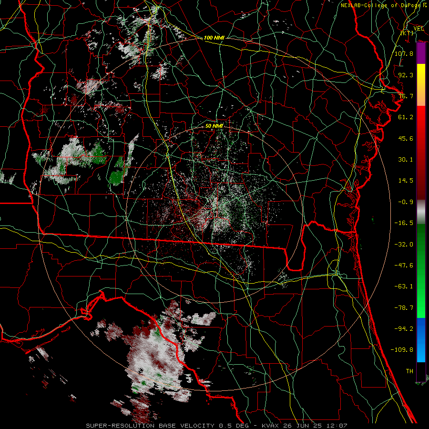The height and width of the screenshot is (429, 429).
Task: Click the 45.6 scale value
Action: [x=406, y=138]
